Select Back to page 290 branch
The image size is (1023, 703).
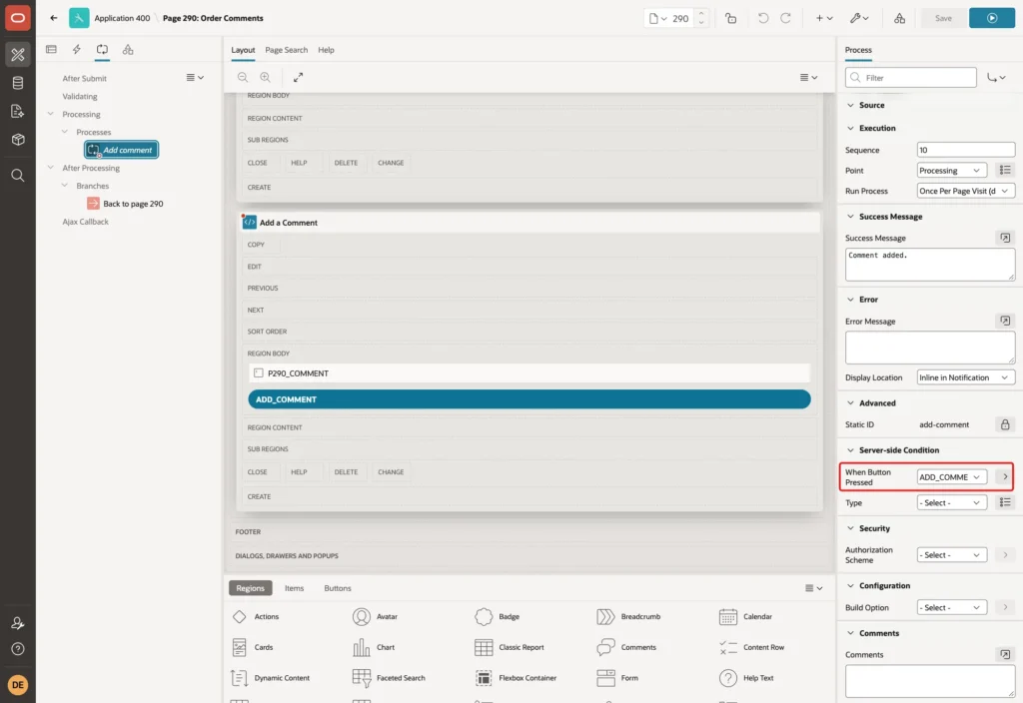pos(126,204)
